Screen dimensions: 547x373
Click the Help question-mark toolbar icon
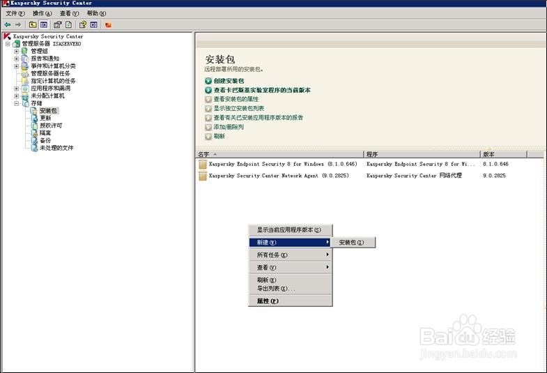(x=83, y=25)
